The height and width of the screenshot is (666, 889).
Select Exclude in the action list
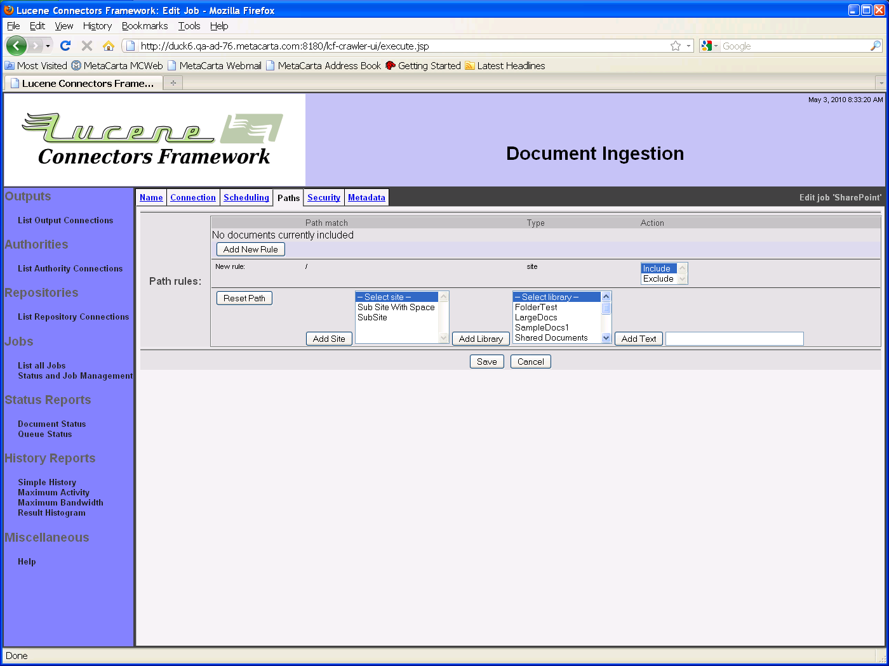point(658,279)
